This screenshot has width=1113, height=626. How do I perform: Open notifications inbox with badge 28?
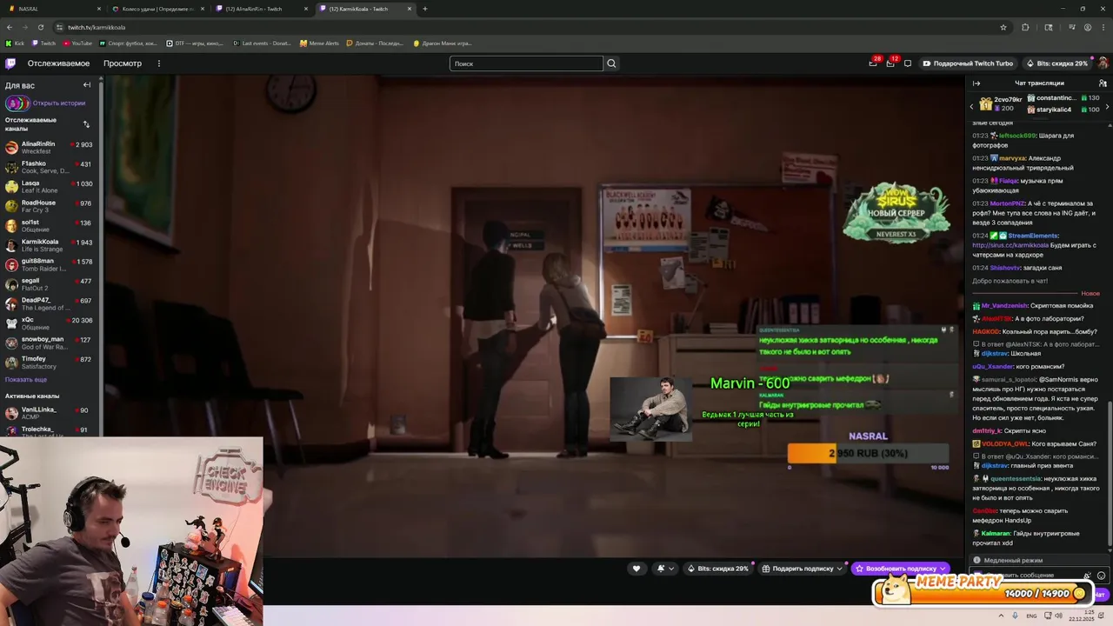pyautogui.click(x=872, y=63)
